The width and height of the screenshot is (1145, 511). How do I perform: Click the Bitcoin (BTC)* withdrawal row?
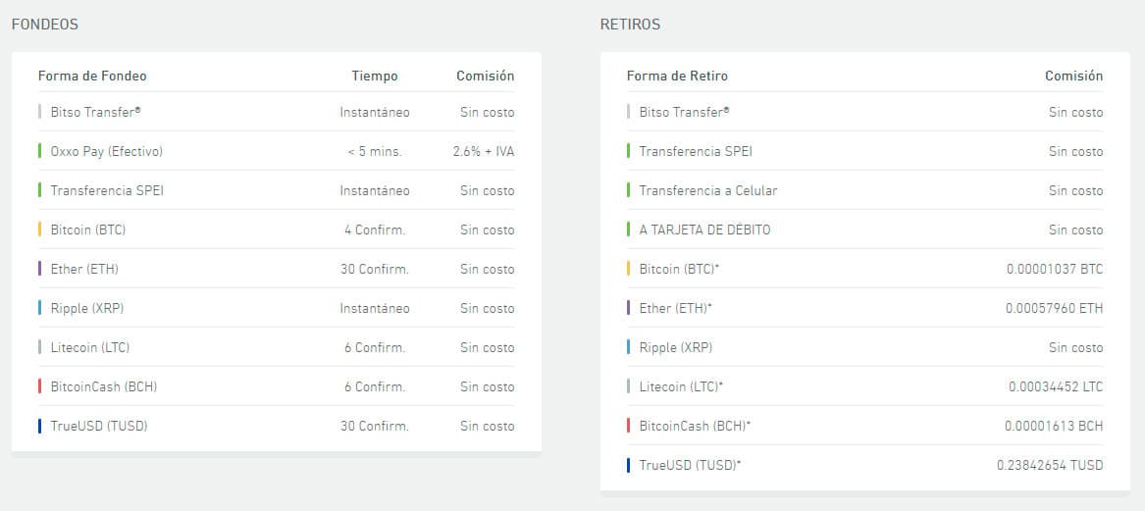coord(680,269)
